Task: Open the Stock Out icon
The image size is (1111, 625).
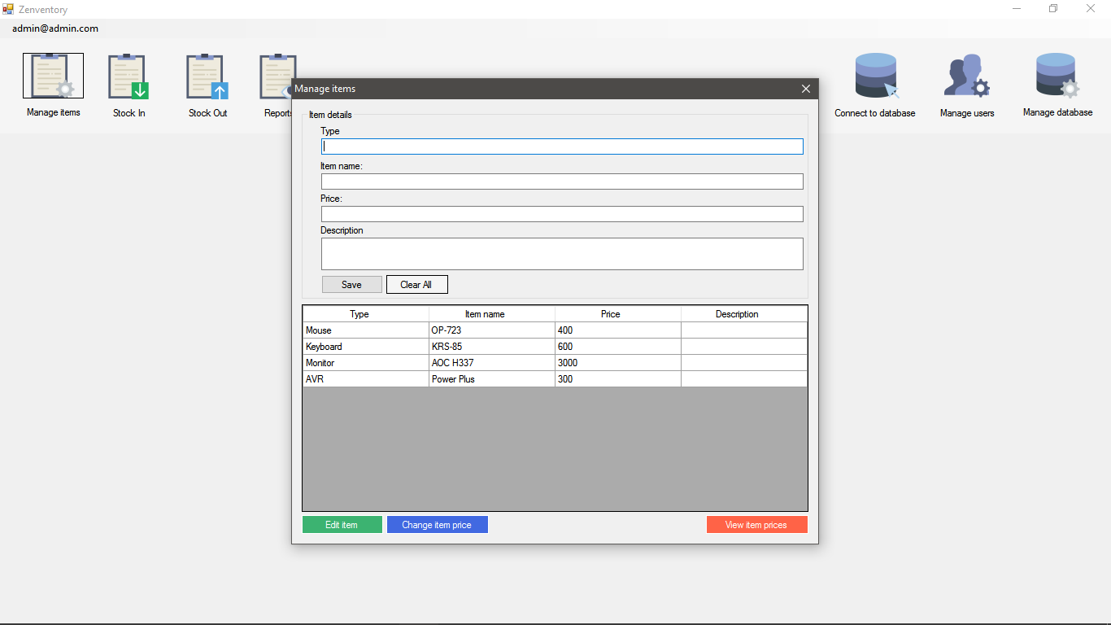Action: click(x=207, y=76)
